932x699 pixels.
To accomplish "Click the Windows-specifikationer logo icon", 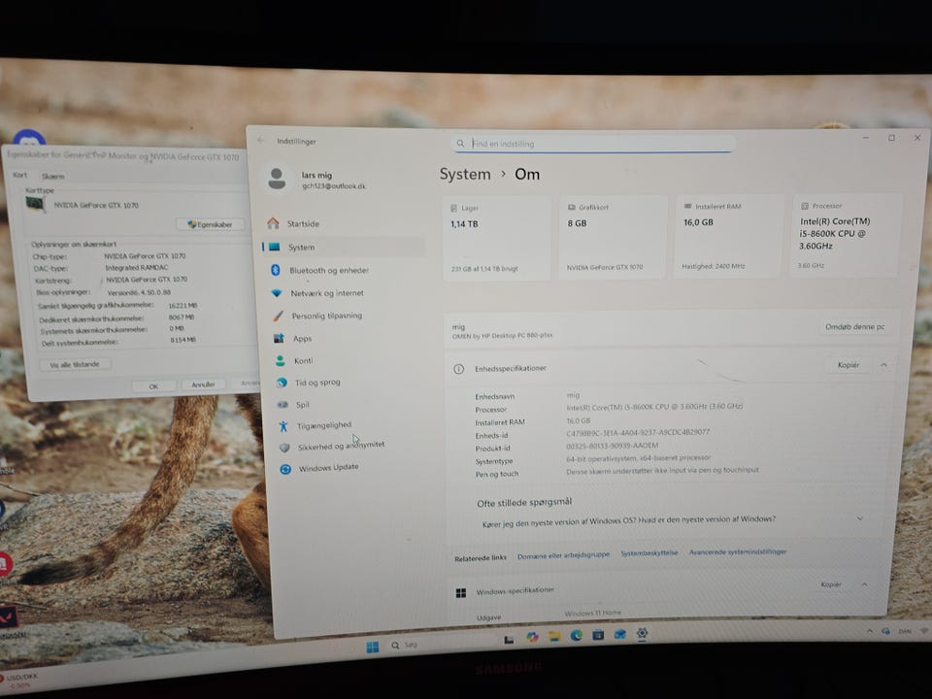I will click(x=460, y=592).
